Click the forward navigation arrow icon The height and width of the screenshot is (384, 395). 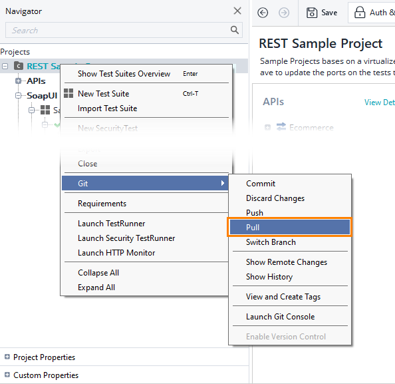[x=284, y=13]
